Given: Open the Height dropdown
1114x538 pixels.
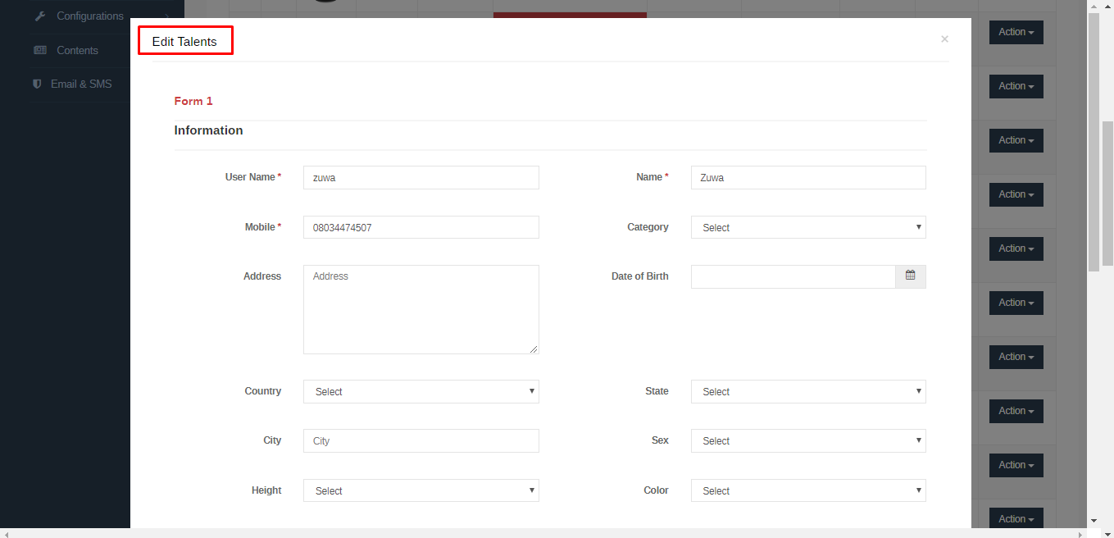Looking at the screenshot, I should 421,490.
